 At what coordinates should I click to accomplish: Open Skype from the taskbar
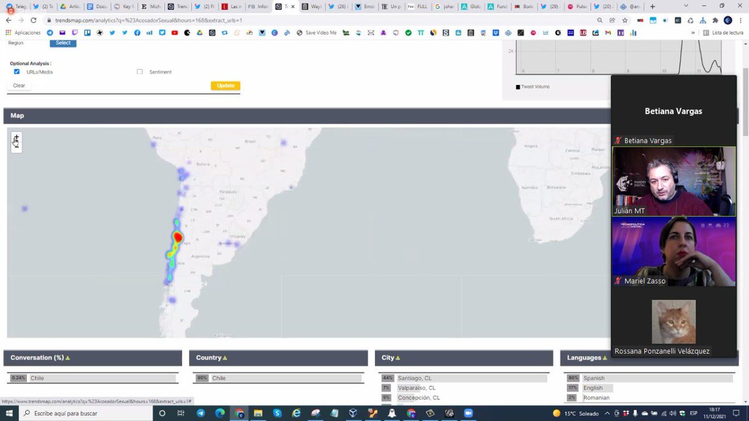277,413
